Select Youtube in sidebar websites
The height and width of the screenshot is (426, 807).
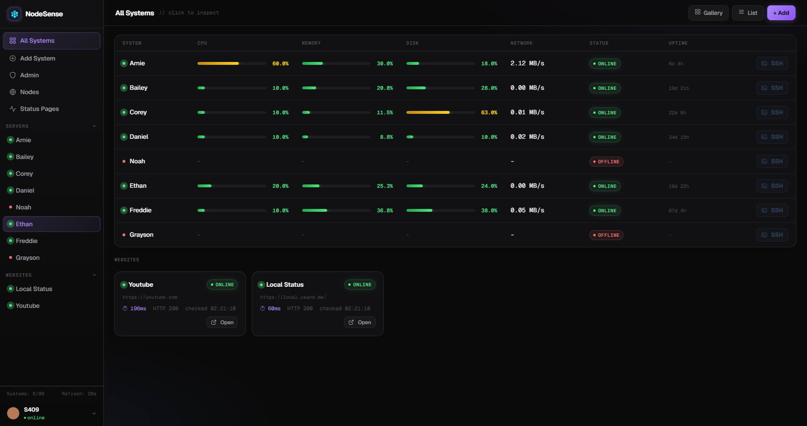[51, 306]
